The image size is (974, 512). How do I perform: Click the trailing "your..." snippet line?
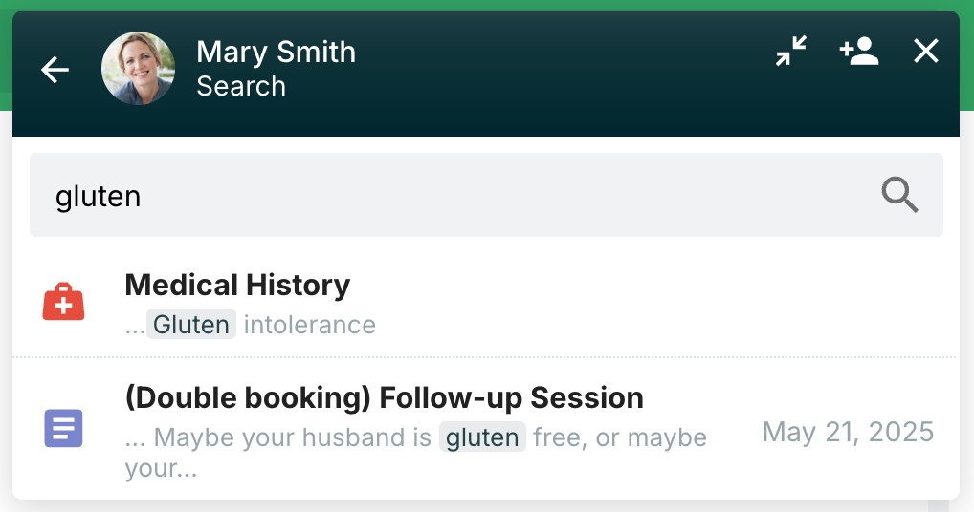tap(161, 469)
